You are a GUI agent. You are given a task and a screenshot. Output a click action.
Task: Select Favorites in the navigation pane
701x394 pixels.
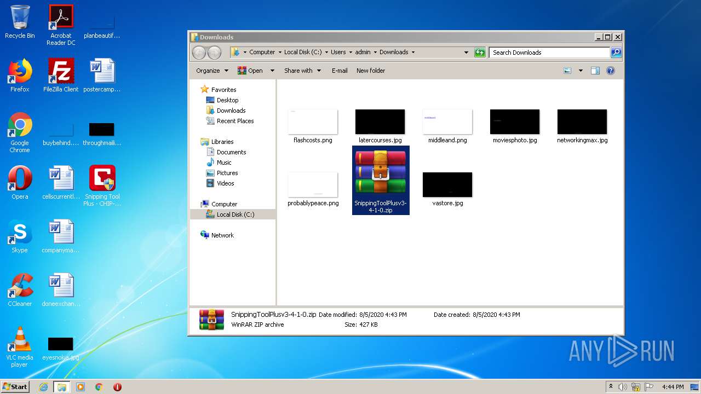[x=223, y=90]
